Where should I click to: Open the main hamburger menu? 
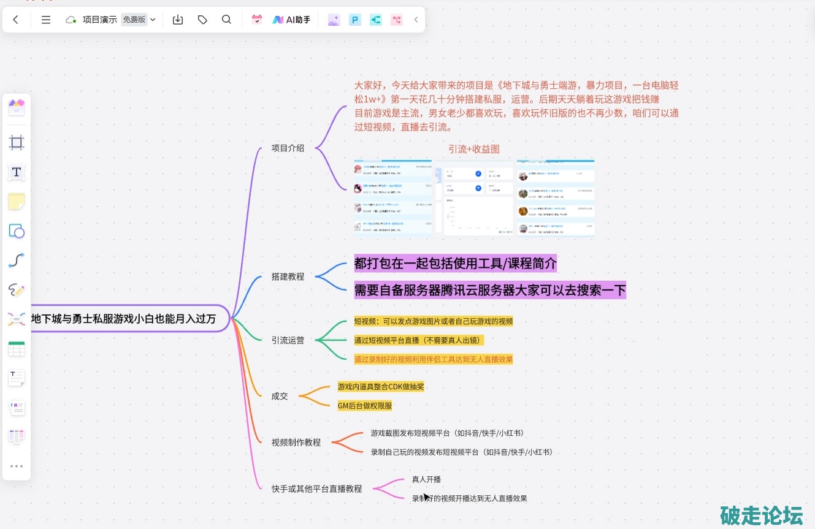coord(46,20)
